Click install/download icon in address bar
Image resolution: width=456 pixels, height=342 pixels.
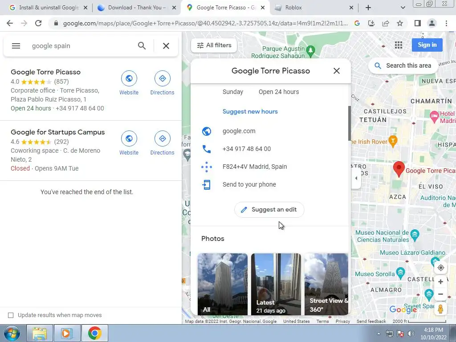click(x=371, y=23)
